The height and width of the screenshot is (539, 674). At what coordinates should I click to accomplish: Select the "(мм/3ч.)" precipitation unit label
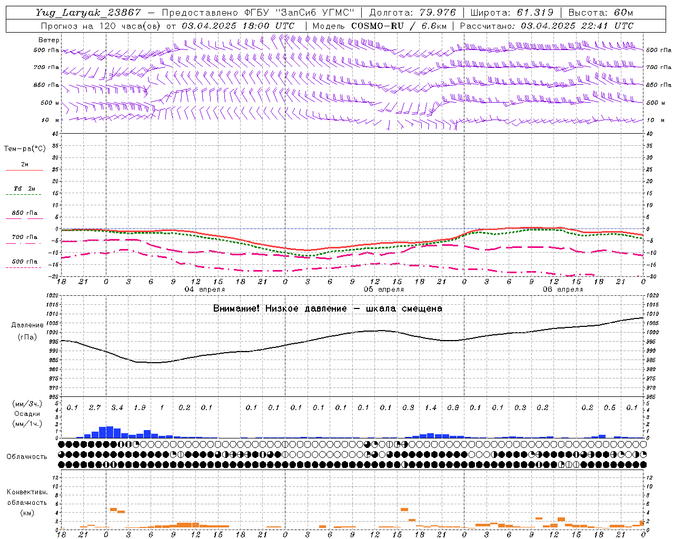27,404
